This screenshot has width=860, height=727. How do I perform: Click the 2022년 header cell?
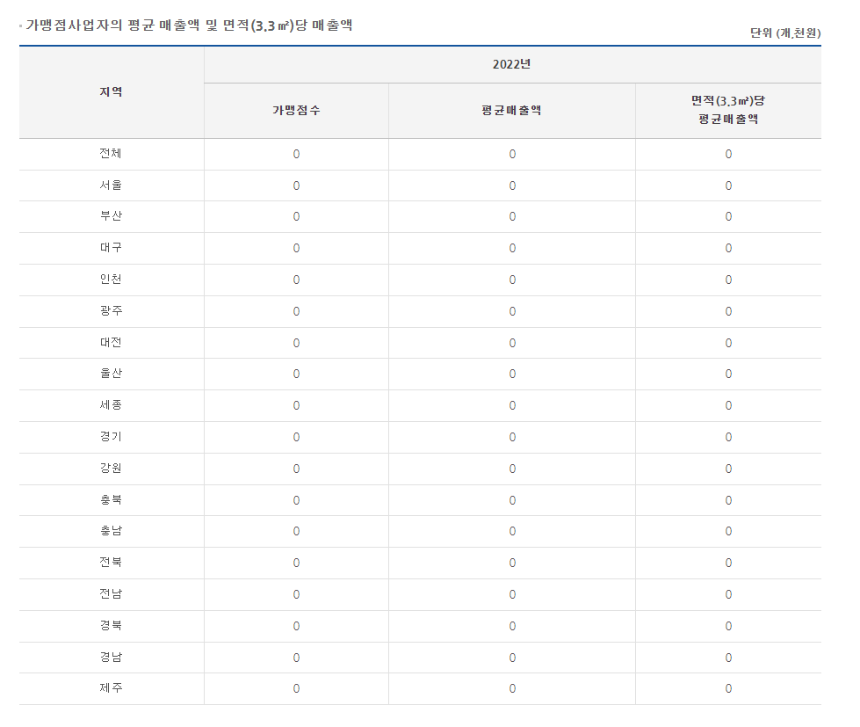[x=512, y=65]
